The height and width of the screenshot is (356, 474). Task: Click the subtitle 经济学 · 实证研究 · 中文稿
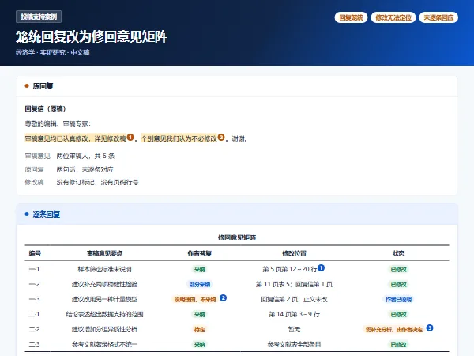tap(53, 52)
